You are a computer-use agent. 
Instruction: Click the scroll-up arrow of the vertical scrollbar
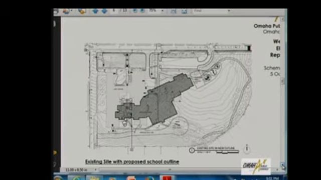pyautogui.click(x=282, y=19)
